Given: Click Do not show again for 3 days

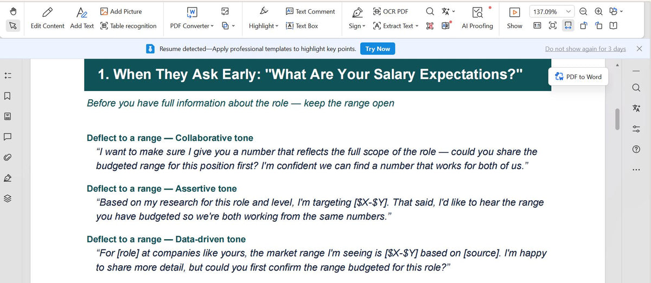Looking at the screenshot, I should click(x=585, y=49).
